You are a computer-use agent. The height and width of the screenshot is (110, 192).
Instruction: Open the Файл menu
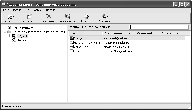(6, 10)
